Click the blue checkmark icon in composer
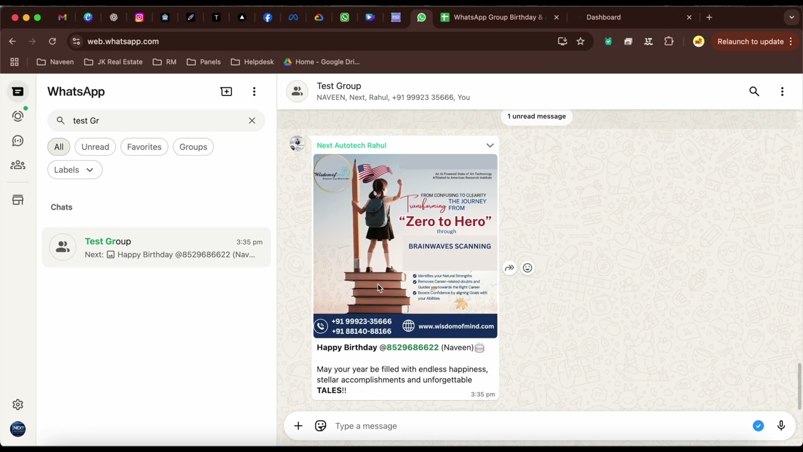 pyautogui.click(x=758, y=426)
